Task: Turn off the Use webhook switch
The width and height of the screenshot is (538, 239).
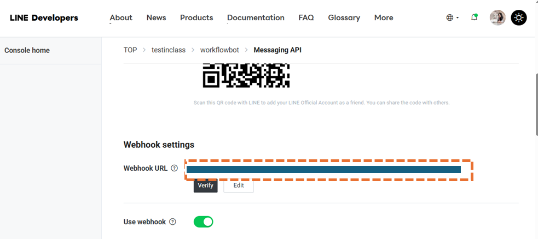Action: [204, 222]
